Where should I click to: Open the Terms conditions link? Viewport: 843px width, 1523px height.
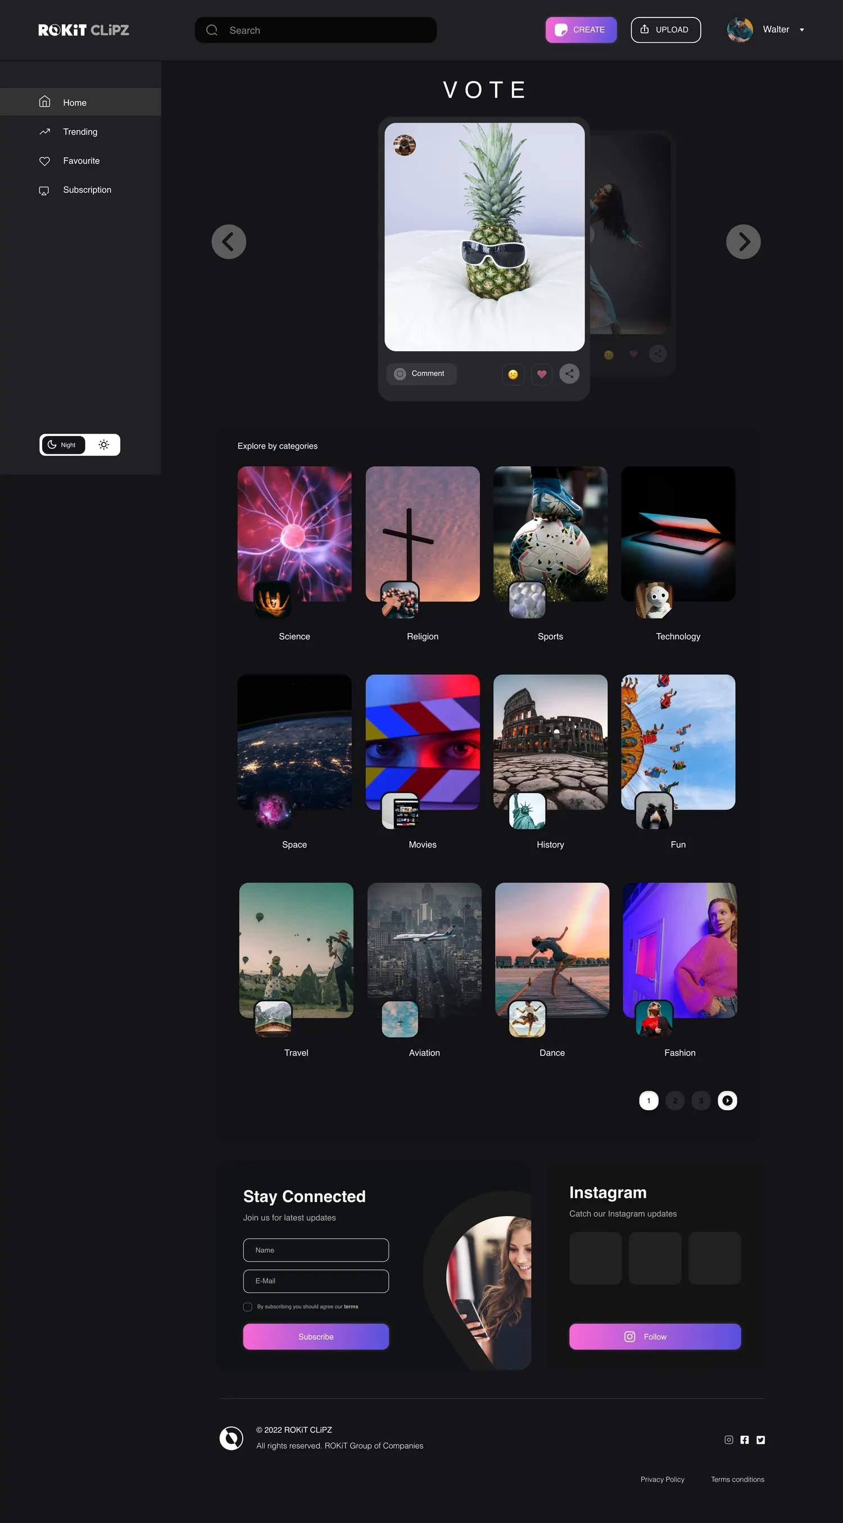(x=737, y=1479)
